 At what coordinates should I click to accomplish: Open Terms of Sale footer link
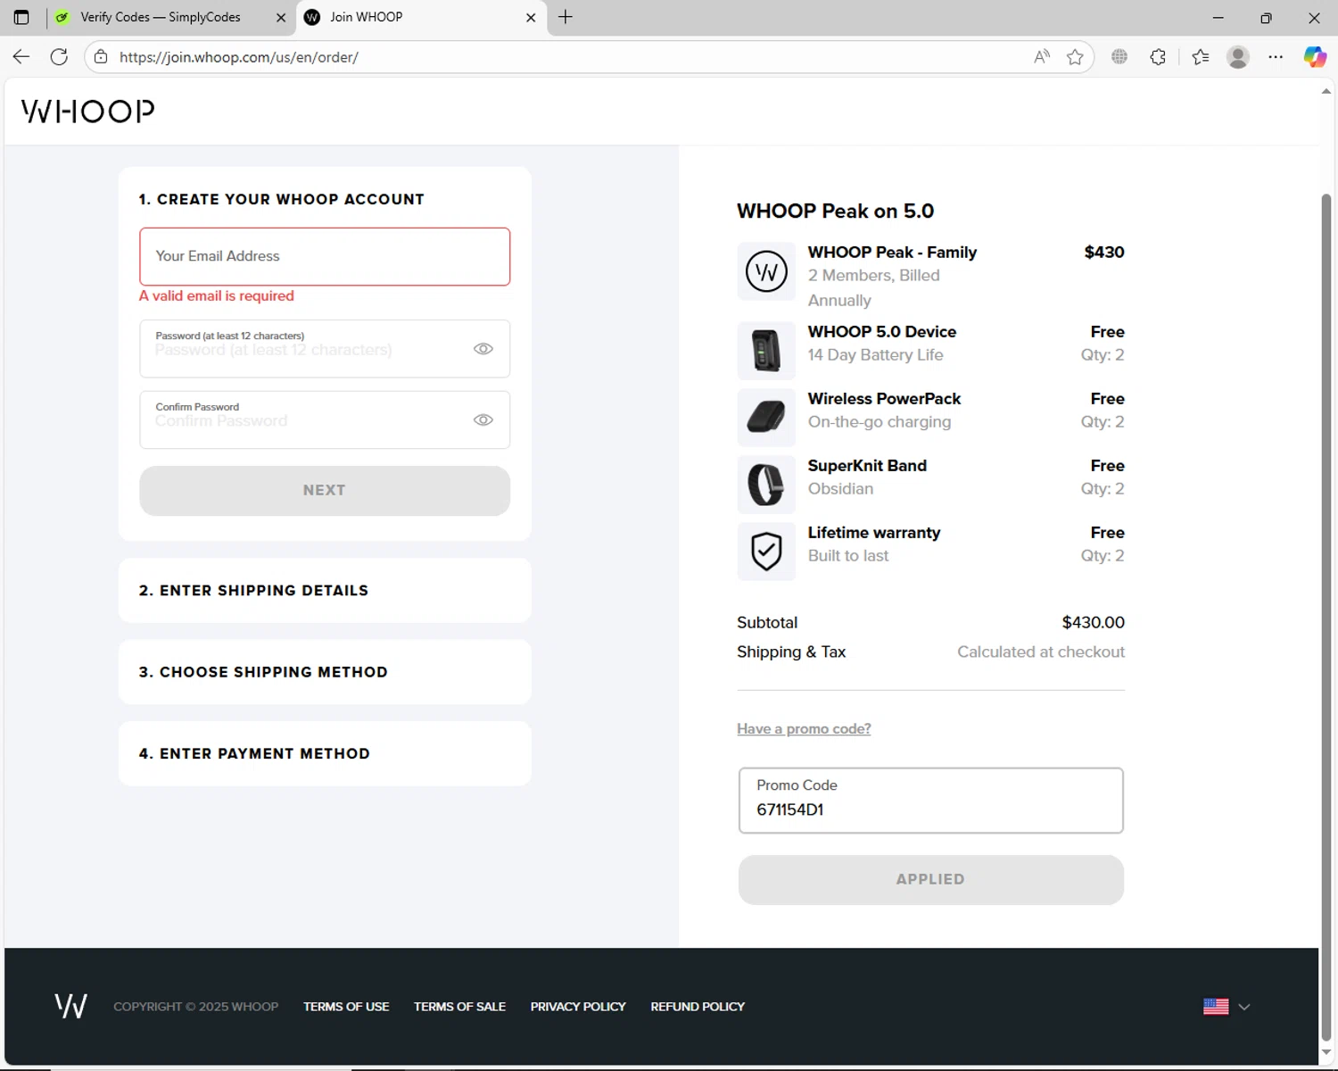459,1007
